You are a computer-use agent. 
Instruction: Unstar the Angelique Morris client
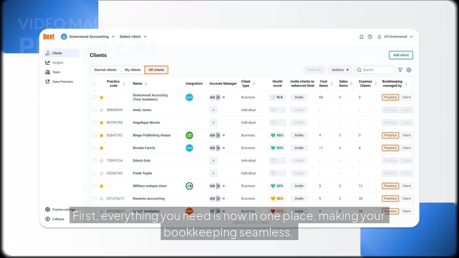pos(101,123)
